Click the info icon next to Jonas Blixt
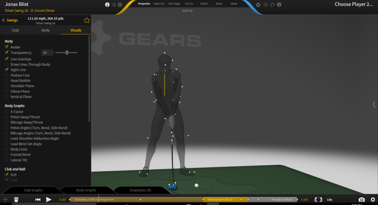This screenshot has height=205, width=378. pos(107,4)
